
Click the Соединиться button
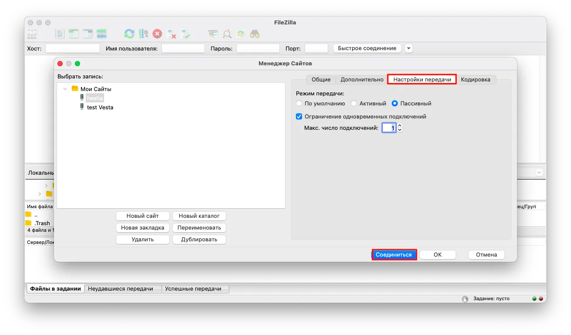click(x=394, y=255)
